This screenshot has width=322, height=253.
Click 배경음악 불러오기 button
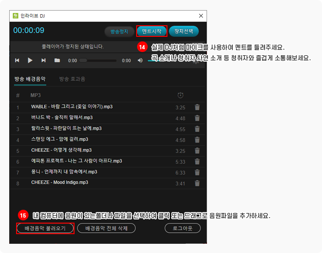click(x=45, y=228)
